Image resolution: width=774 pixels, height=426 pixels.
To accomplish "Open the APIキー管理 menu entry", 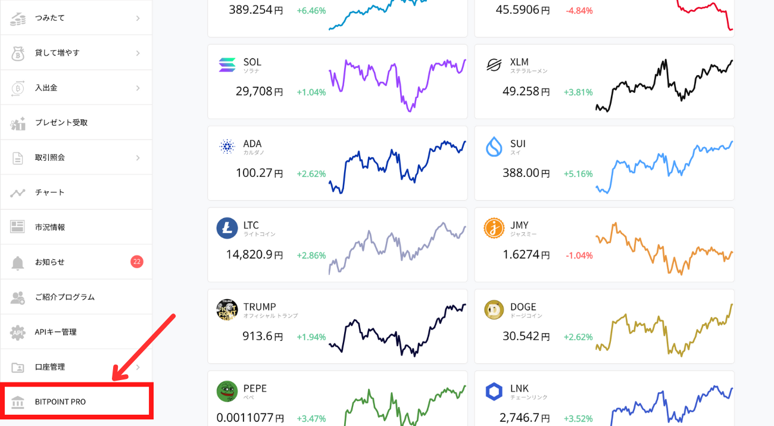I will coord(55,332).
